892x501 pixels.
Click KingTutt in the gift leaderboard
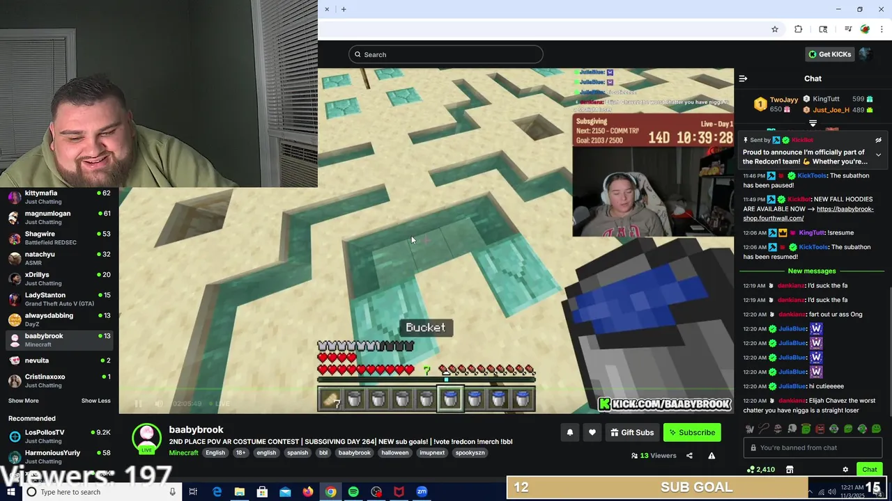(826, 100)
